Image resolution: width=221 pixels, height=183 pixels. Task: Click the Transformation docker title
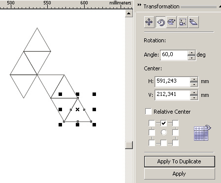pyautogui.click(x=161, y=6)
